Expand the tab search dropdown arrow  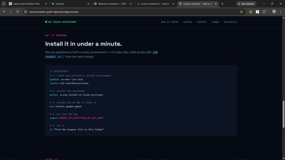click(x=4, y=4)
